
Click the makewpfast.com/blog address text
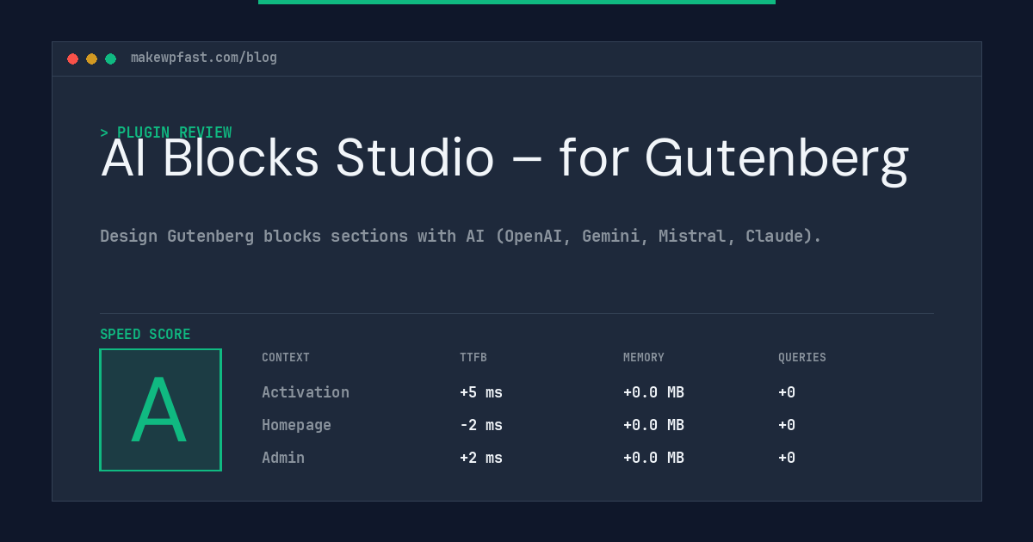pos(204,58)
